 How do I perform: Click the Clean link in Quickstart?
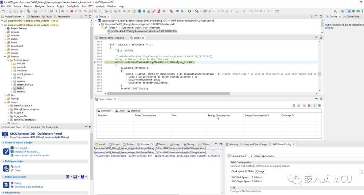click(x=18, y=170)
